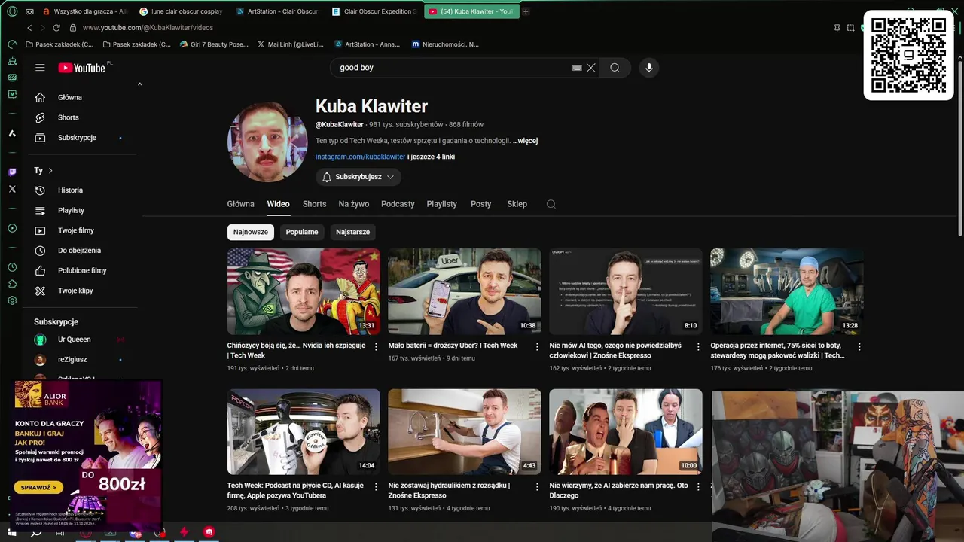964x542 pixels.
Task: Reload the page in browser toolbar
Action: coord(56,28)
